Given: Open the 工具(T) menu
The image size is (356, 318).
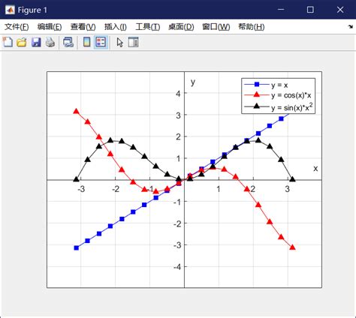Looking at the screenshot, I should (148, 27).
